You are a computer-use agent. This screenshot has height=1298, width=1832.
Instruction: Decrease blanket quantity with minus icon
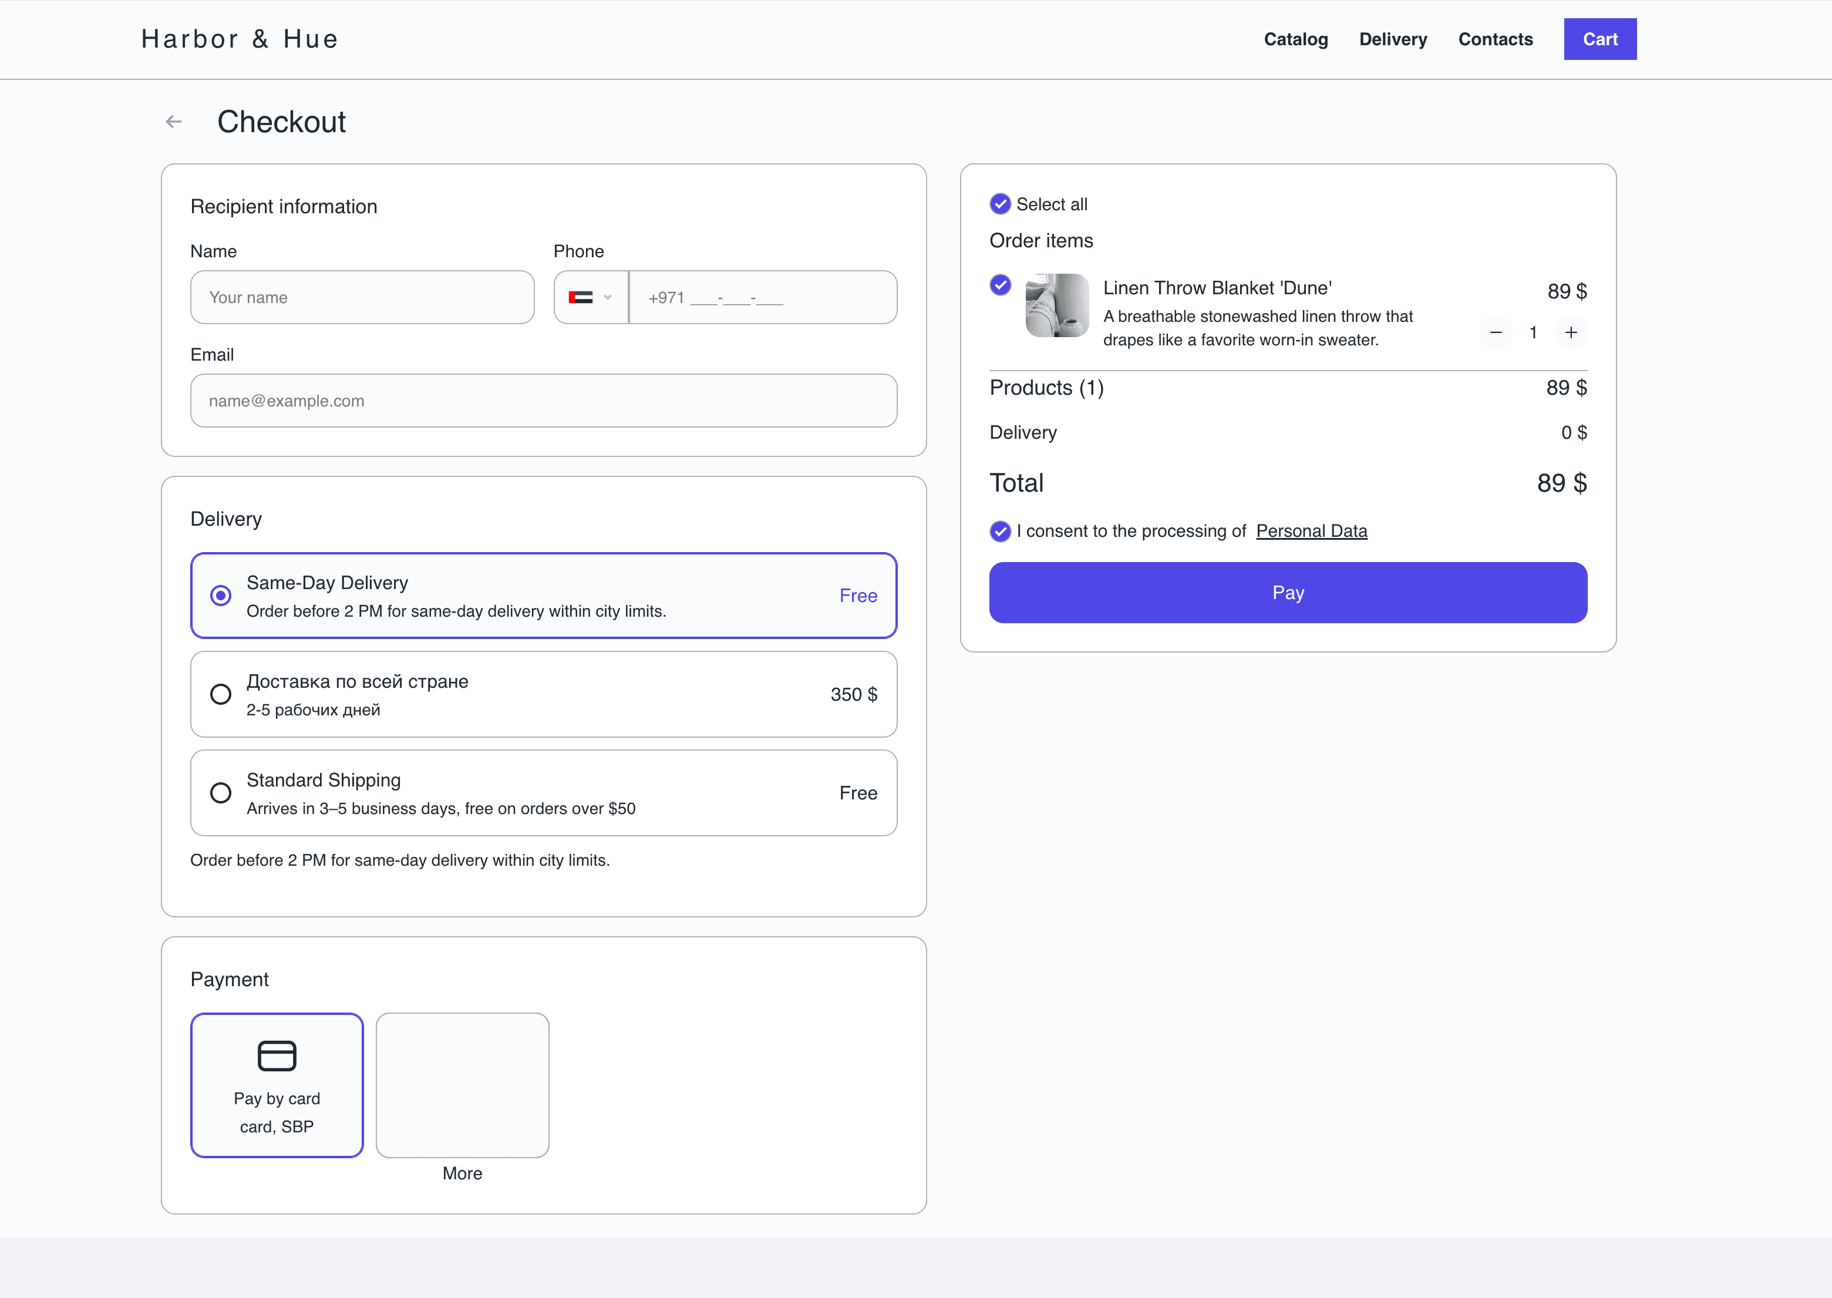point(1496,332)
